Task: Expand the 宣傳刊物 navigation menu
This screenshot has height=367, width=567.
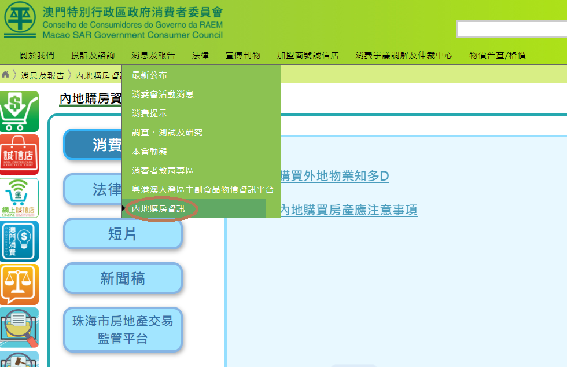Action: pyautogui.click(x=243, y=56)
